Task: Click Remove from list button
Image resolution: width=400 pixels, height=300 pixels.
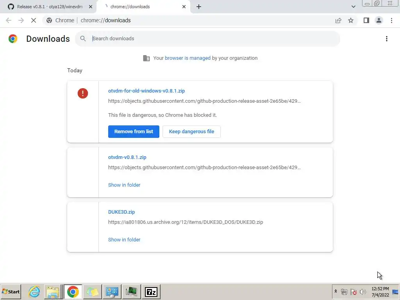Action: (134, 132)
